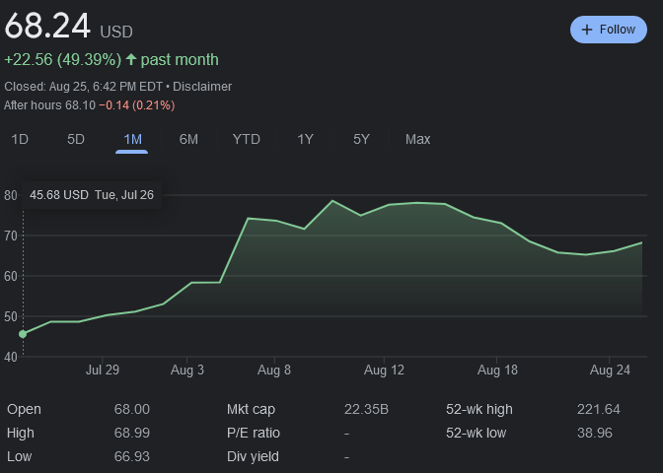Viewport: 663px width, 473px height.
Task: Click the Open value 68.00
Action: coord(132,409)
